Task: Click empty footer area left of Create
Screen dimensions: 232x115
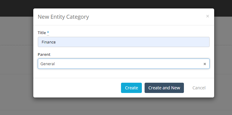Action: pyautogui.click(x=77, y=88)
